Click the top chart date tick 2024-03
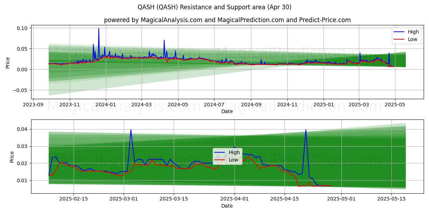The image size is (429, 214). tap(141, 105)
